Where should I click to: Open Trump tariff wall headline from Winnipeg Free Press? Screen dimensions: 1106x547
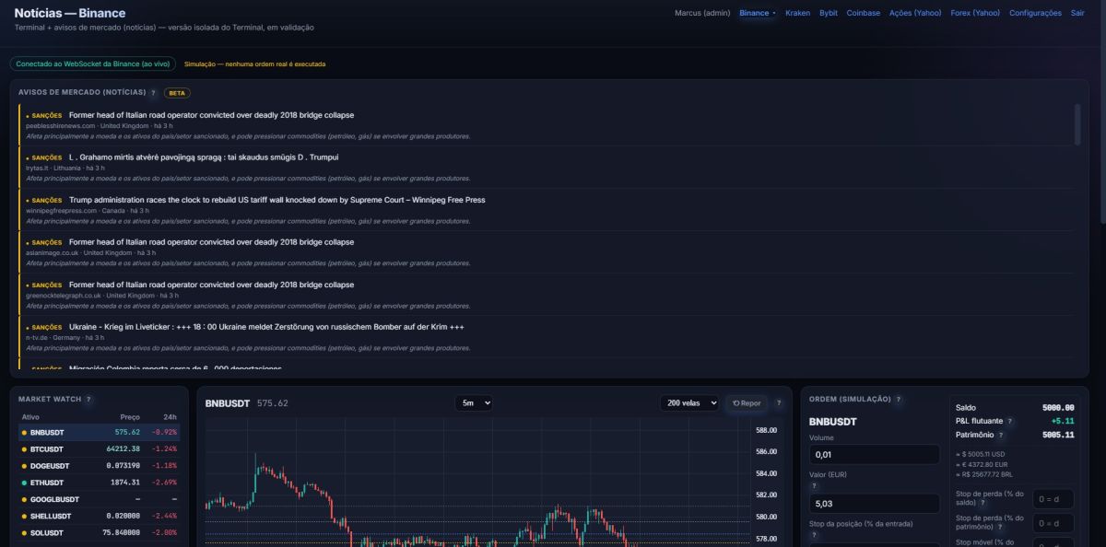click(x=276, y=200)
